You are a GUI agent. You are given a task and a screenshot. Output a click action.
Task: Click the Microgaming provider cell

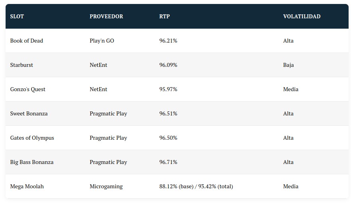[x=106, y=186]
